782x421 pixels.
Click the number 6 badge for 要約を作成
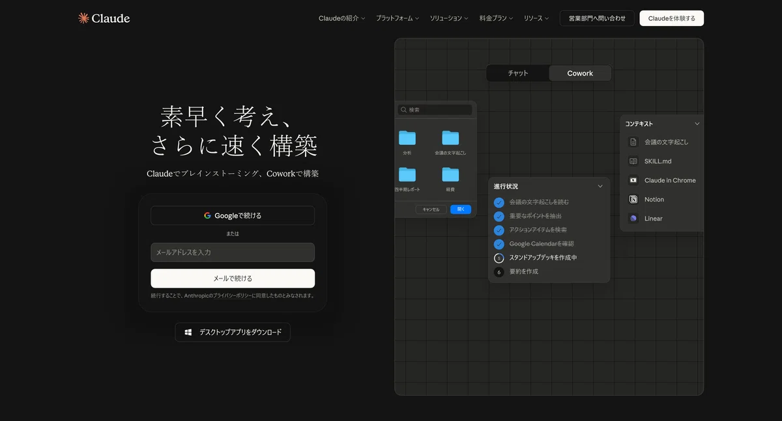499,272
